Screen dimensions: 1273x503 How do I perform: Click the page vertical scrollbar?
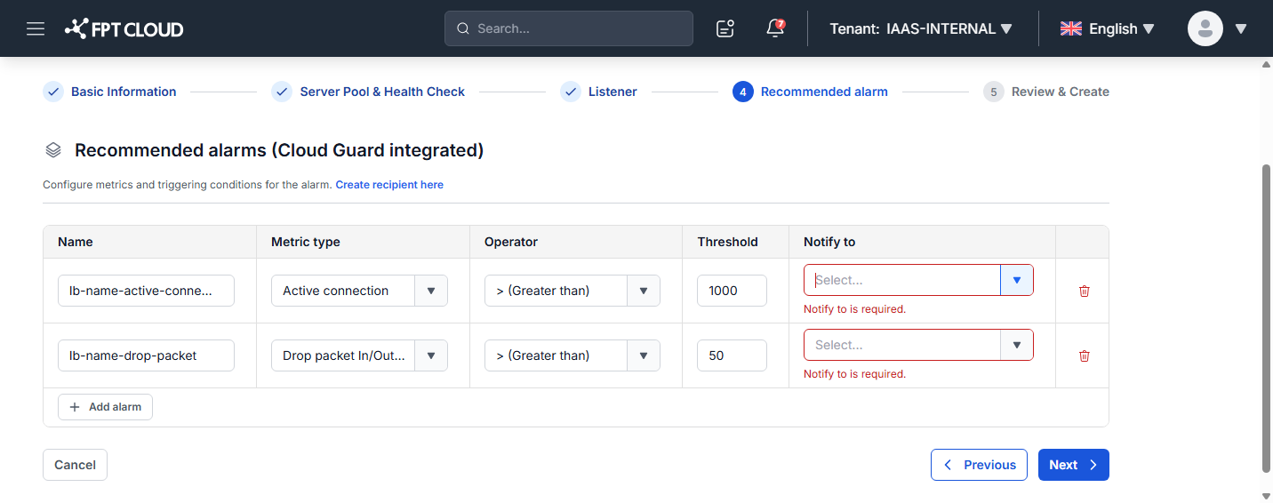pyautogui.click(x=1266, y=317)
